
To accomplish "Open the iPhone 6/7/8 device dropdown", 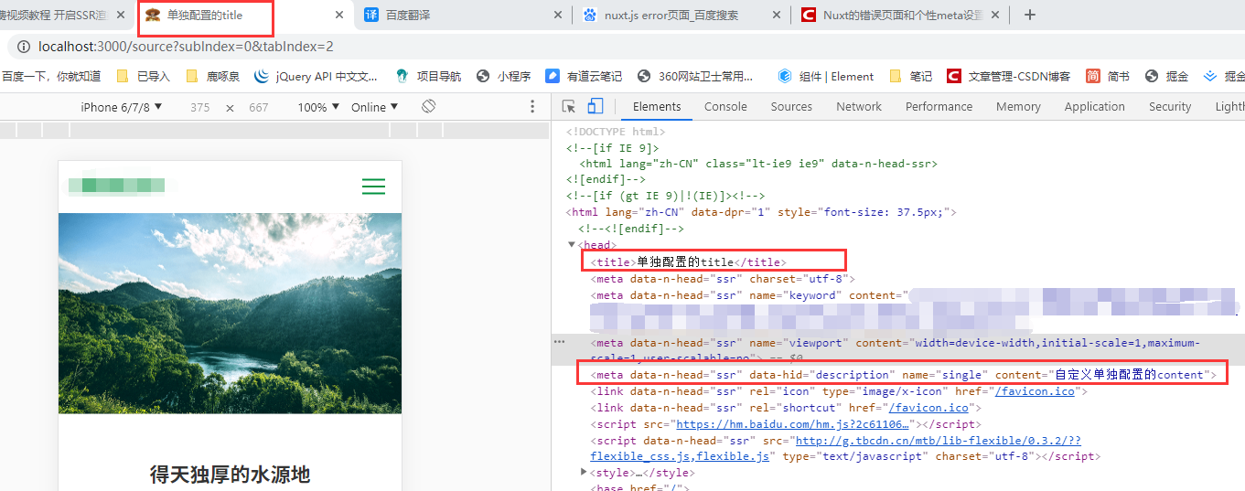I will coord(122,107).
